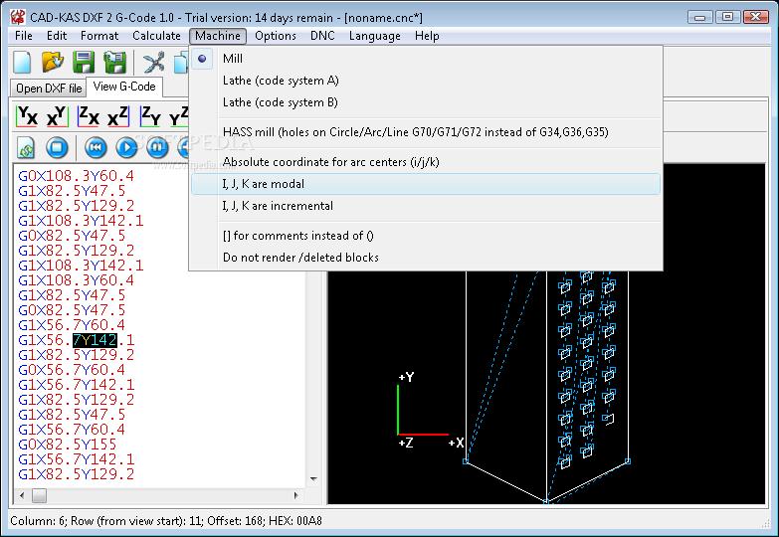Close the open Machine menu
This screenshot has width=779, height=537.
click(x=218, y=36)
